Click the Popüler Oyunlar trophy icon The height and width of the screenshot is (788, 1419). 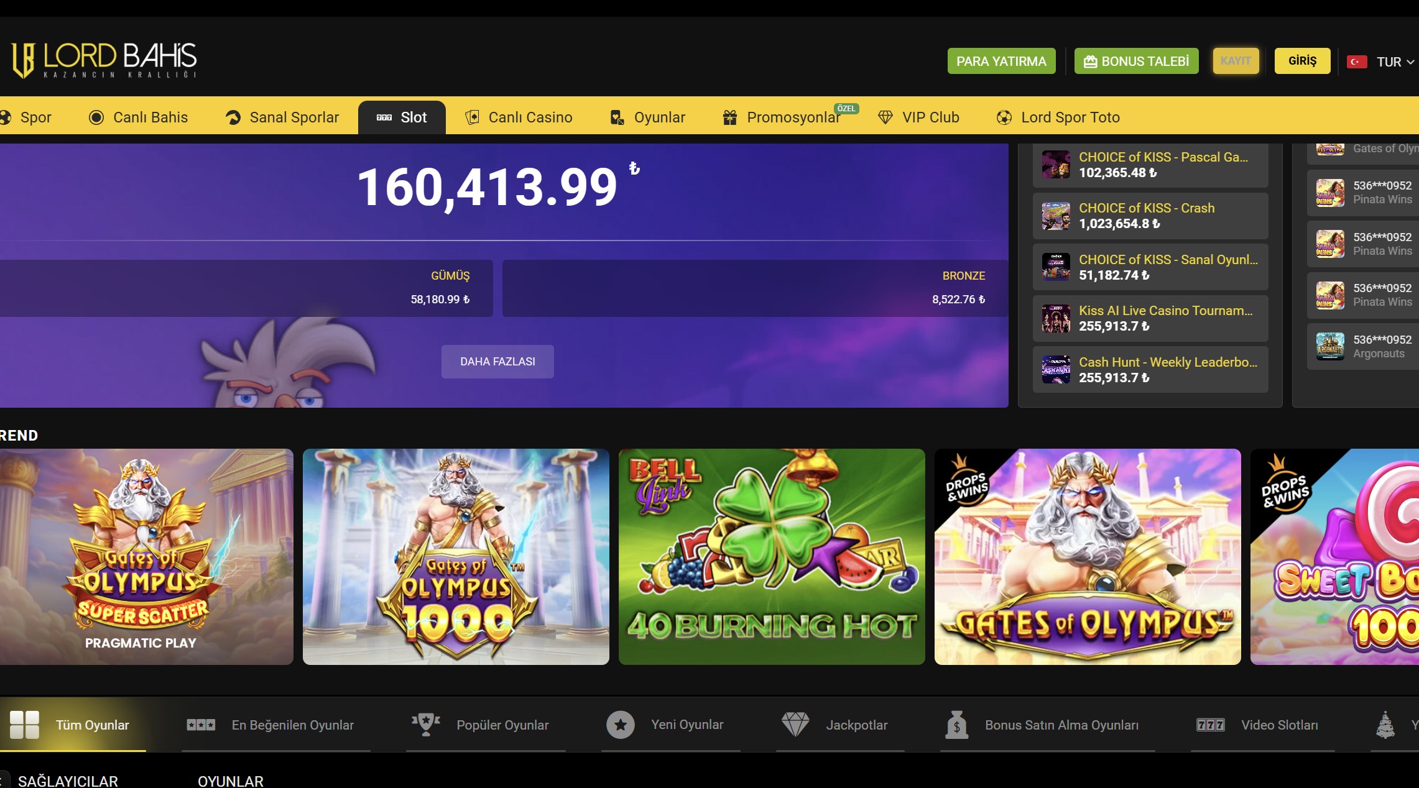[426, 725]
